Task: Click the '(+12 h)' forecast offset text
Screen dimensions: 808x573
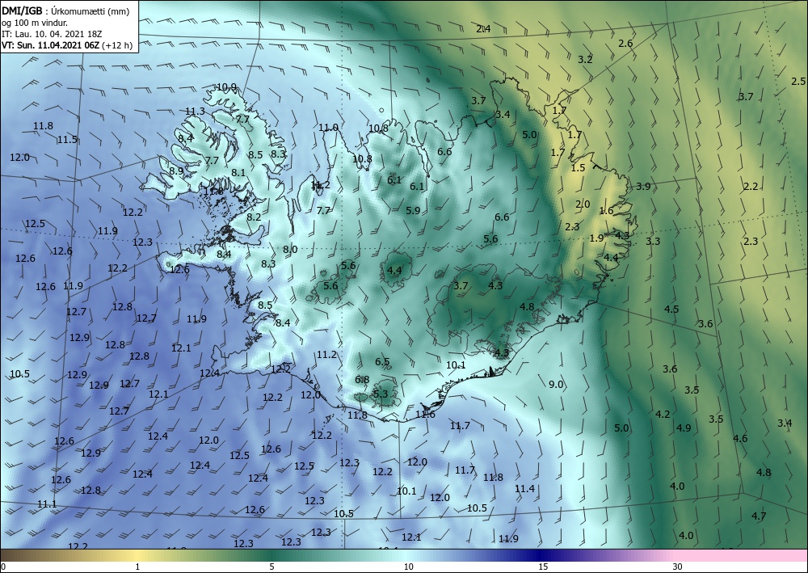Action: [x=117, y=45]
